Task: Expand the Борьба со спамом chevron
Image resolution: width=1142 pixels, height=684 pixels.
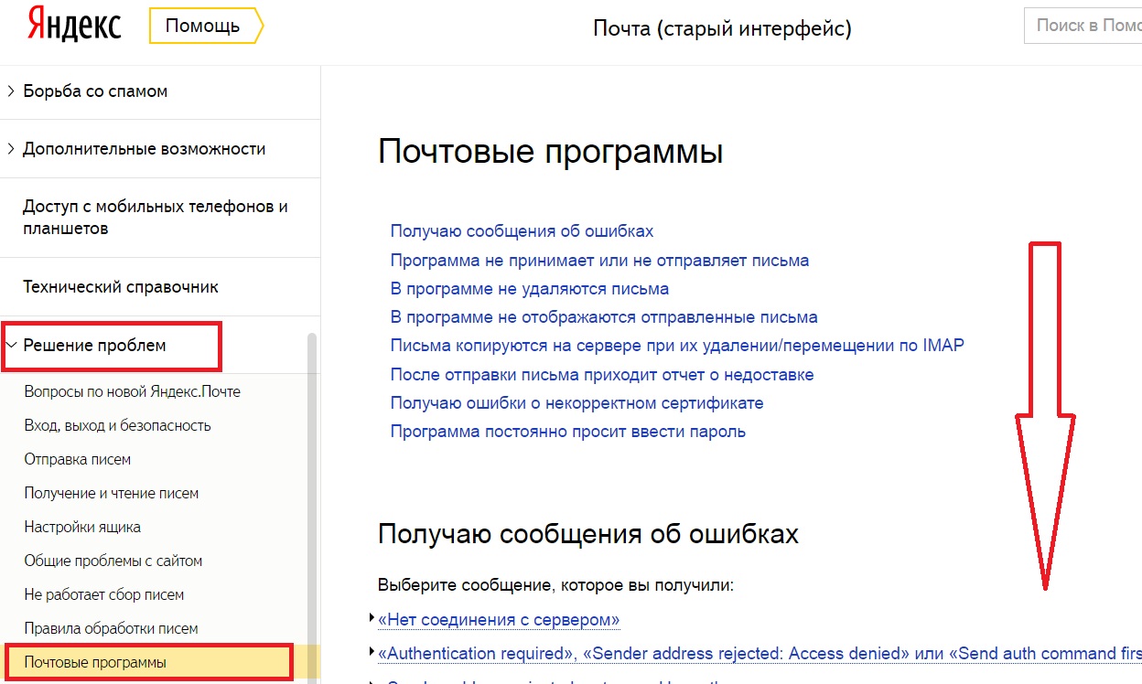Action: (11, 91)
